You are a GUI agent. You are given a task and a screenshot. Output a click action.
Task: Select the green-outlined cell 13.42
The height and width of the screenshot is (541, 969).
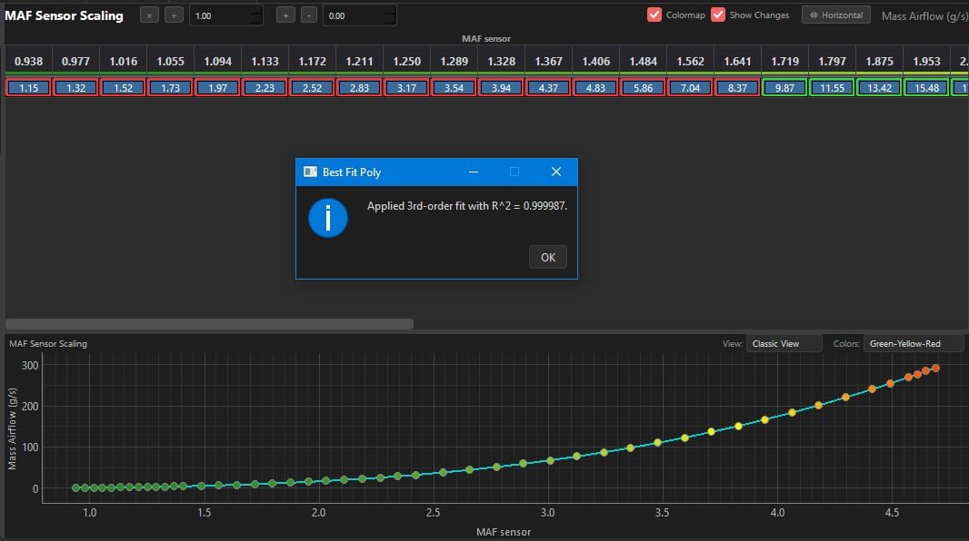(x=879, y=88)
